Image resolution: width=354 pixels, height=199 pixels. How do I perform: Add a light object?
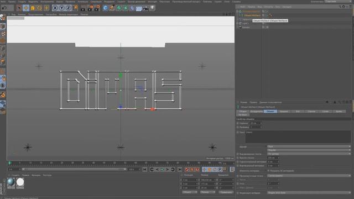click(153, 8)
